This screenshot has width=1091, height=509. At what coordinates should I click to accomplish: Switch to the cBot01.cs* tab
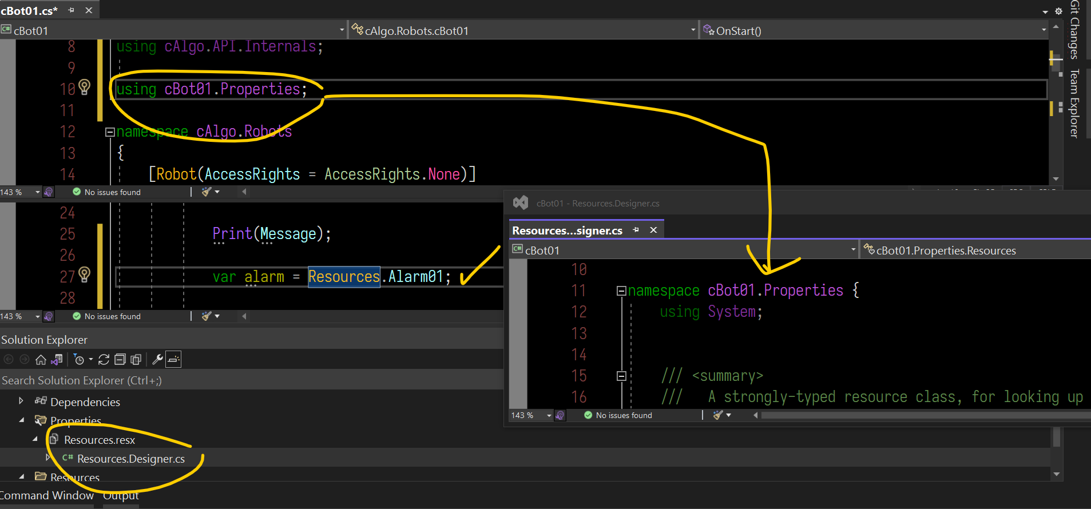(x=29, y=10)
